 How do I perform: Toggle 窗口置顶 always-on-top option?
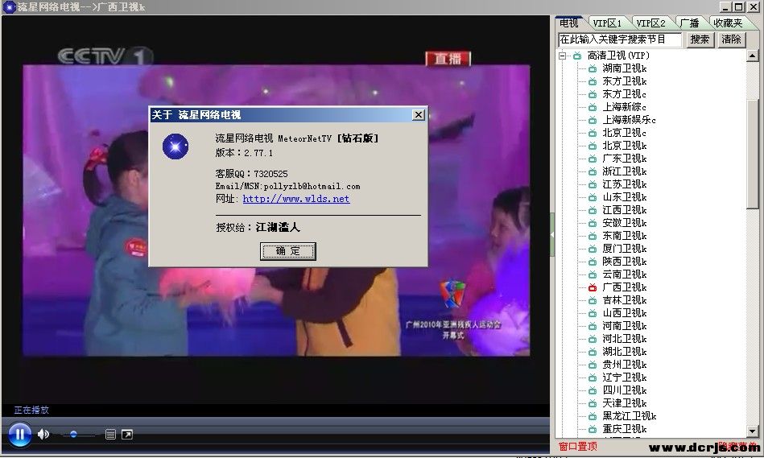[x=578, y=447]
